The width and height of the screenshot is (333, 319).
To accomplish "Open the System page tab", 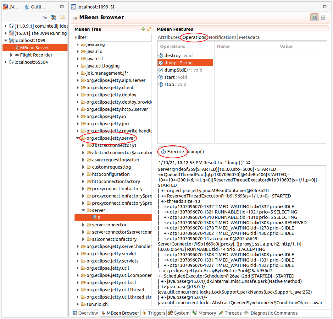I will (x=179, y=313).
